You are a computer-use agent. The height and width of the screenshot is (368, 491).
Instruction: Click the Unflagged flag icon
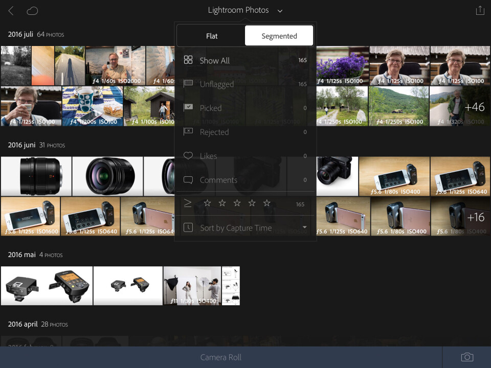188,83
